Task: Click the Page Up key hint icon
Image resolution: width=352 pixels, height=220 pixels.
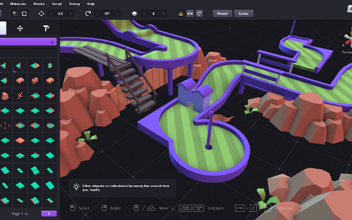Action: click(x=199, y=208)
